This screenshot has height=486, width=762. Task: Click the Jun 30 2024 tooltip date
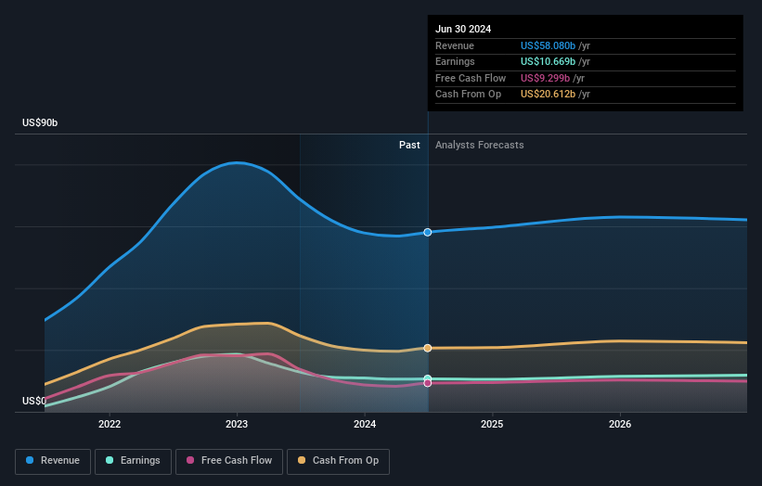click(463, 29)
